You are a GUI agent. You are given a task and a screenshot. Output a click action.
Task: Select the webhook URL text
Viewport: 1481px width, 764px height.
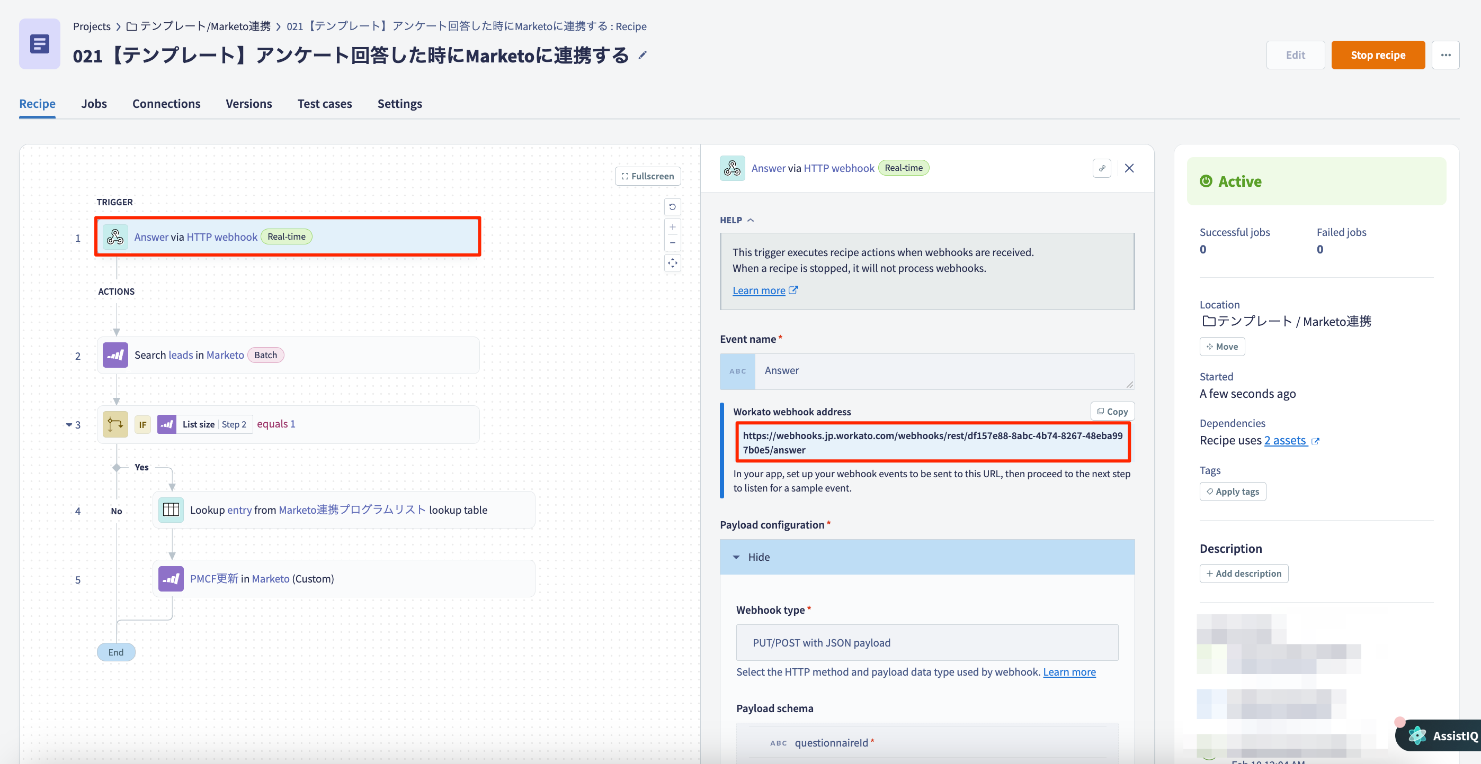pyautogui.click(x=933, y=442)
